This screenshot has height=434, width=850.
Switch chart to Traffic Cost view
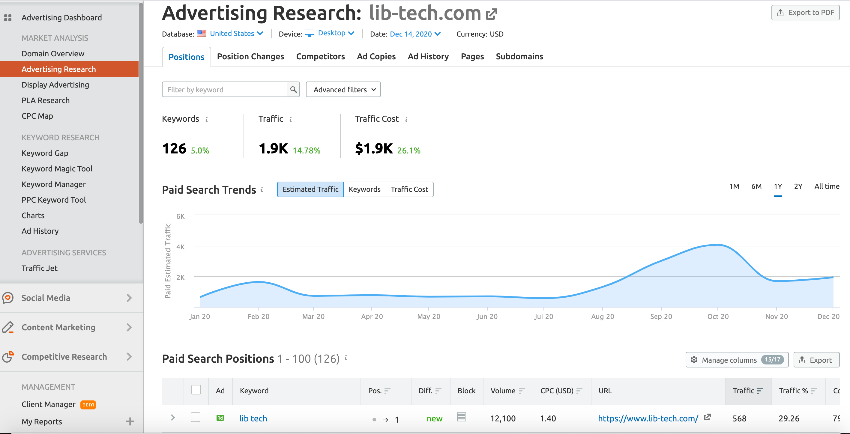tap(409, 189)
